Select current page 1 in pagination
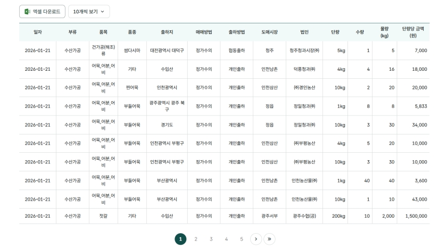 tap(180, 239)
